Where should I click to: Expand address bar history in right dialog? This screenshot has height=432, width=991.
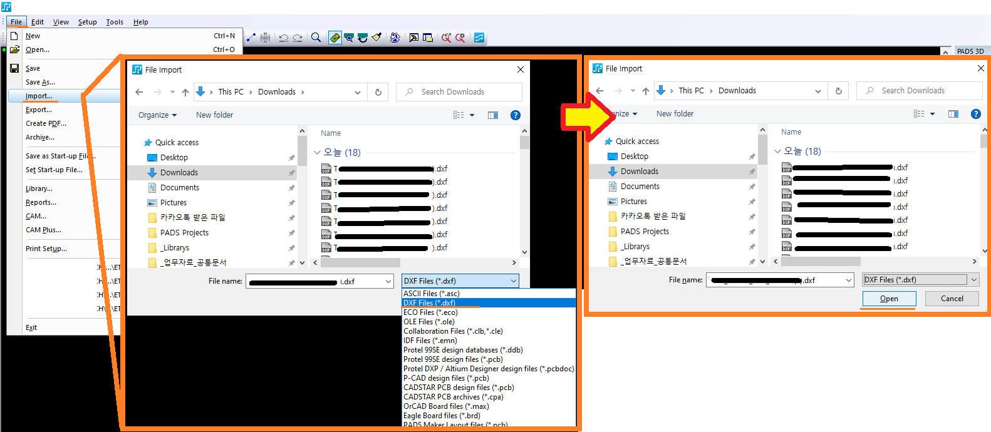coord(818,91)
